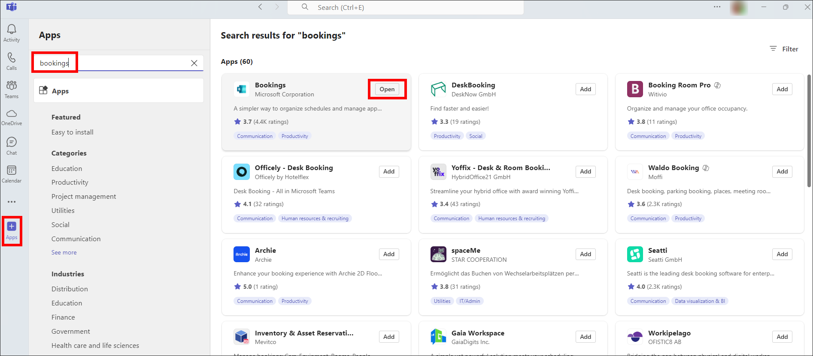
Task: Open the Featured section
Action: (66, 117)
